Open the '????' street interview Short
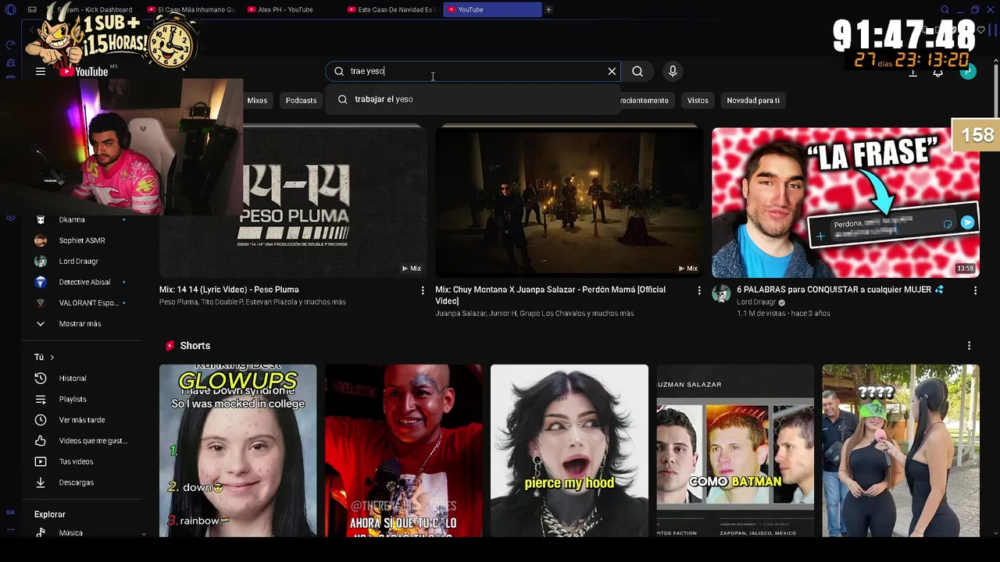This screenshot has width=1000, height=562. (901, 450)
